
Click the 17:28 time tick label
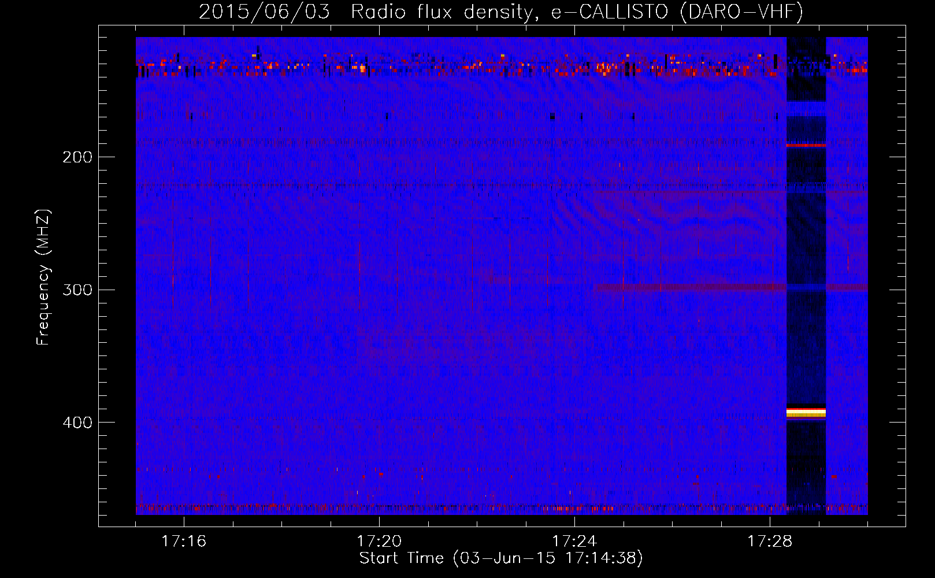(x=770, y=541)
